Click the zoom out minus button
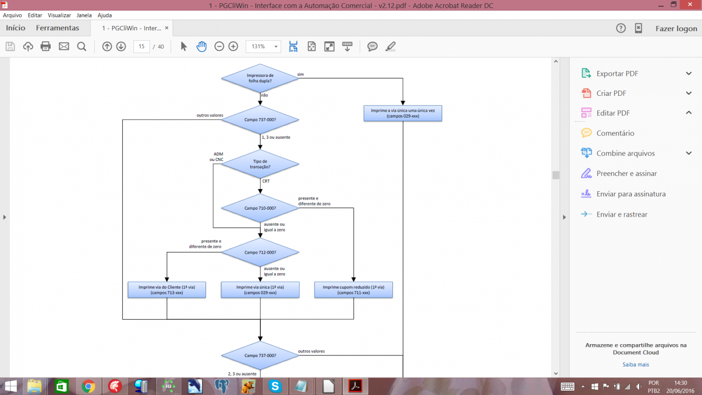 tap(219, 47)
